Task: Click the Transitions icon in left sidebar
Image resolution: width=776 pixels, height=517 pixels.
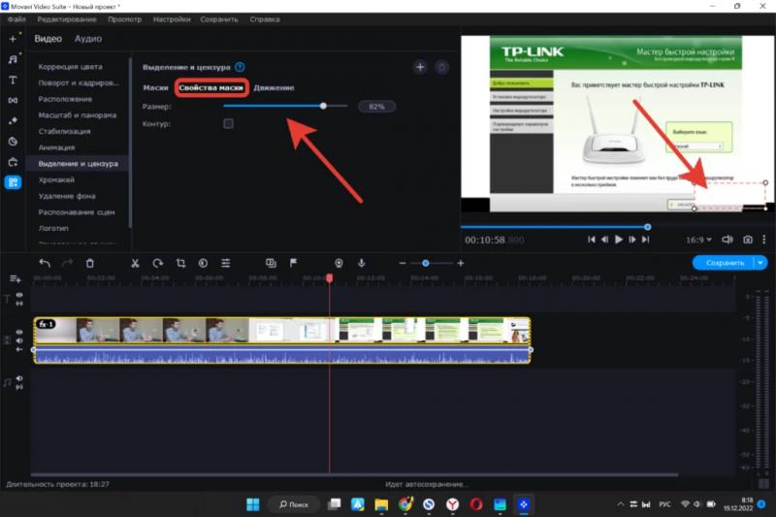Action: (14, 100)
